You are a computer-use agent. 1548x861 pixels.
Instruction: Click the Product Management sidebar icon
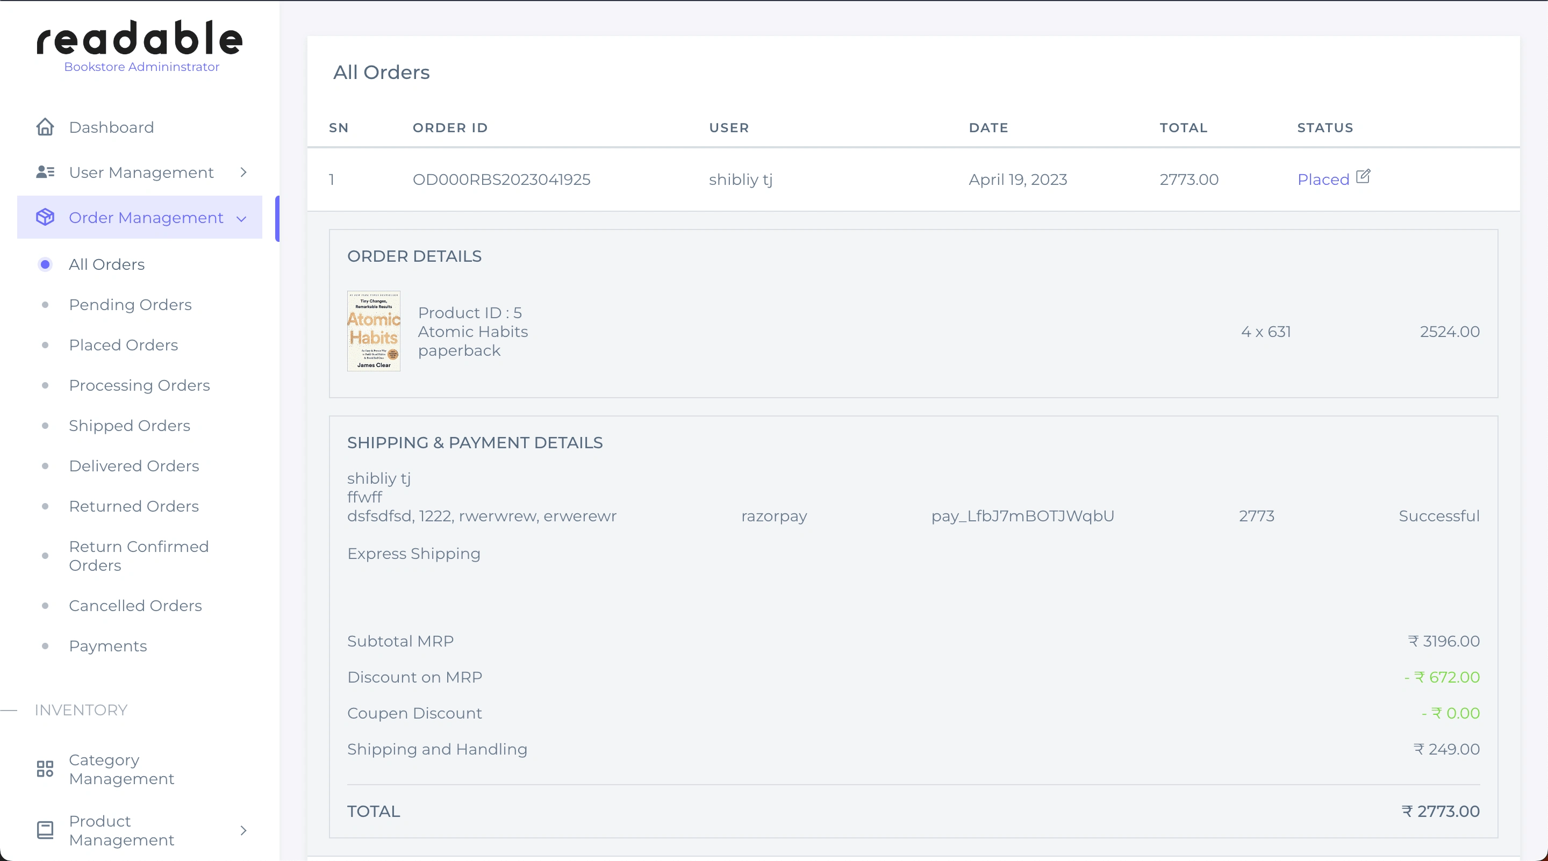44,829
